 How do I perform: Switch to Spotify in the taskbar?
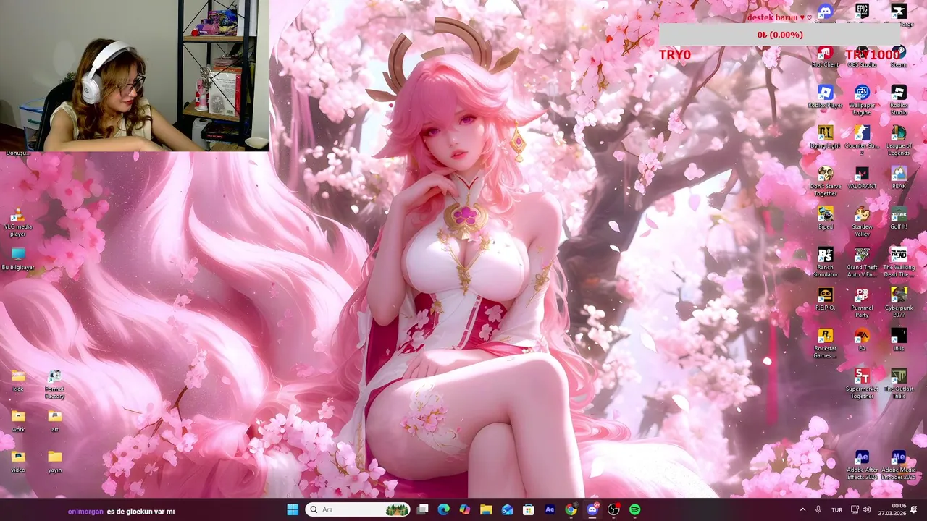634,509
